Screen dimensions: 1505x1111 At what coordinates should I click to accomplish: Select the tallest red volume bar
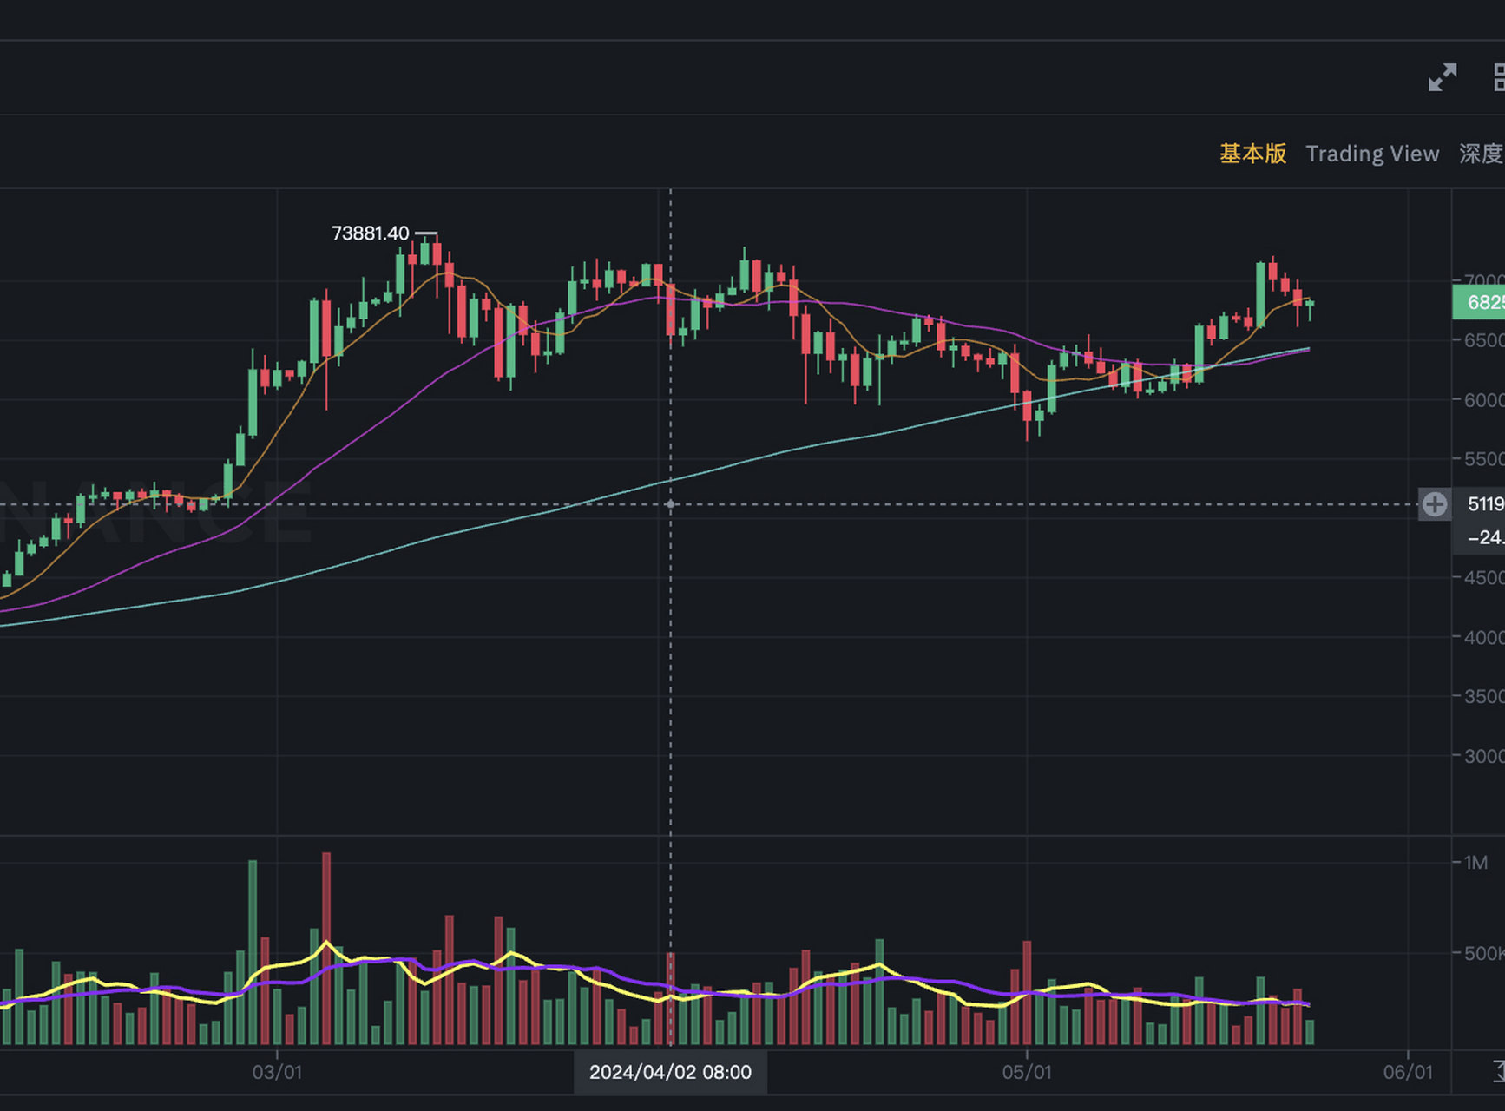pyautogui.click(x=326, y=948)
